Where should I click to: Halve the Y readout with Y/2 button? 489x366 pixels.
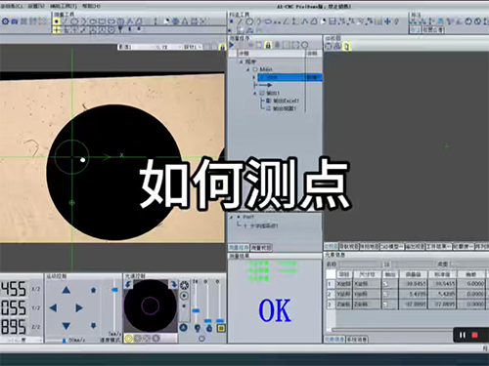[36, 307]
